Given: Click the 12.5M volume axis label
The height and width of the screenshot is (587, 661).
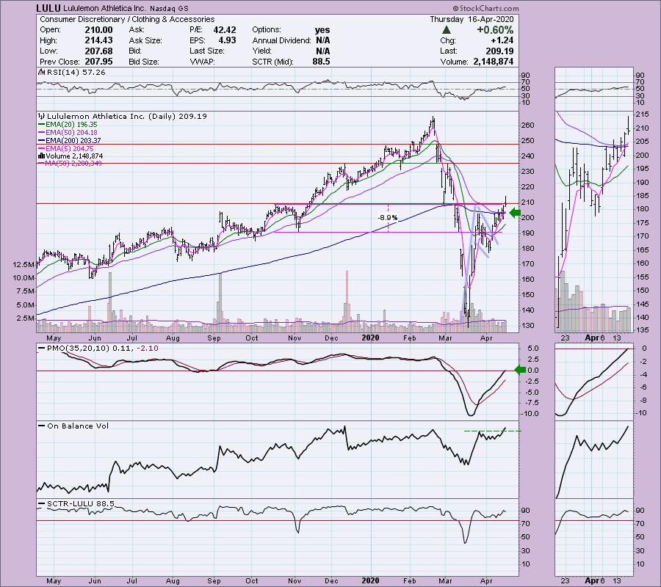Looking at the screenshot, I should pos(24,264).
